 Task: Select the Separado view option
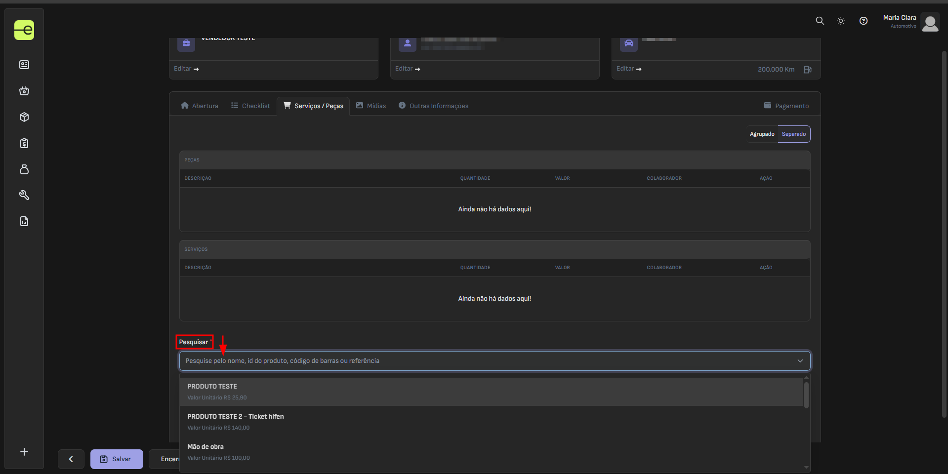point(793,134)
